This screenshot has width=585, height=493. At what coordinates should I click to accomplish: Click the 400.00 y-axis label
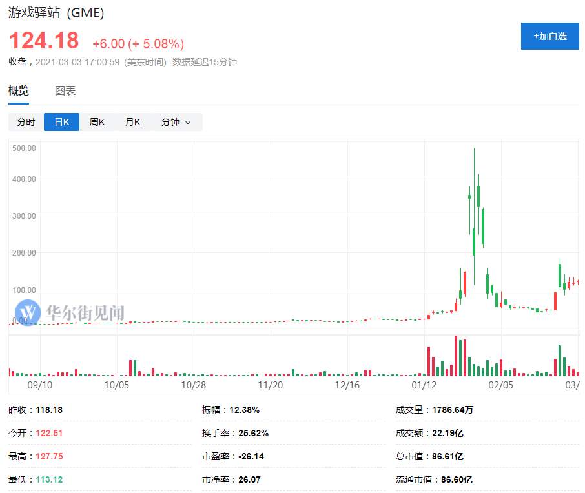24,179
